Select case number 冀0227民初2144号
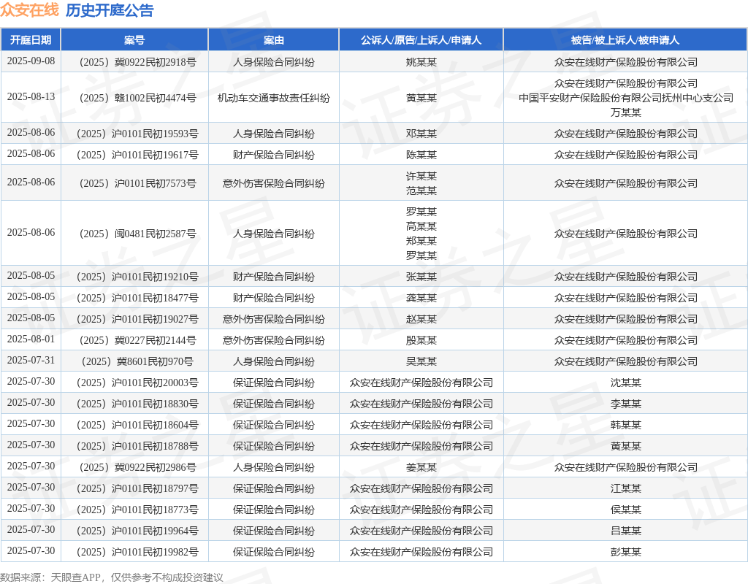 [138, 340]
